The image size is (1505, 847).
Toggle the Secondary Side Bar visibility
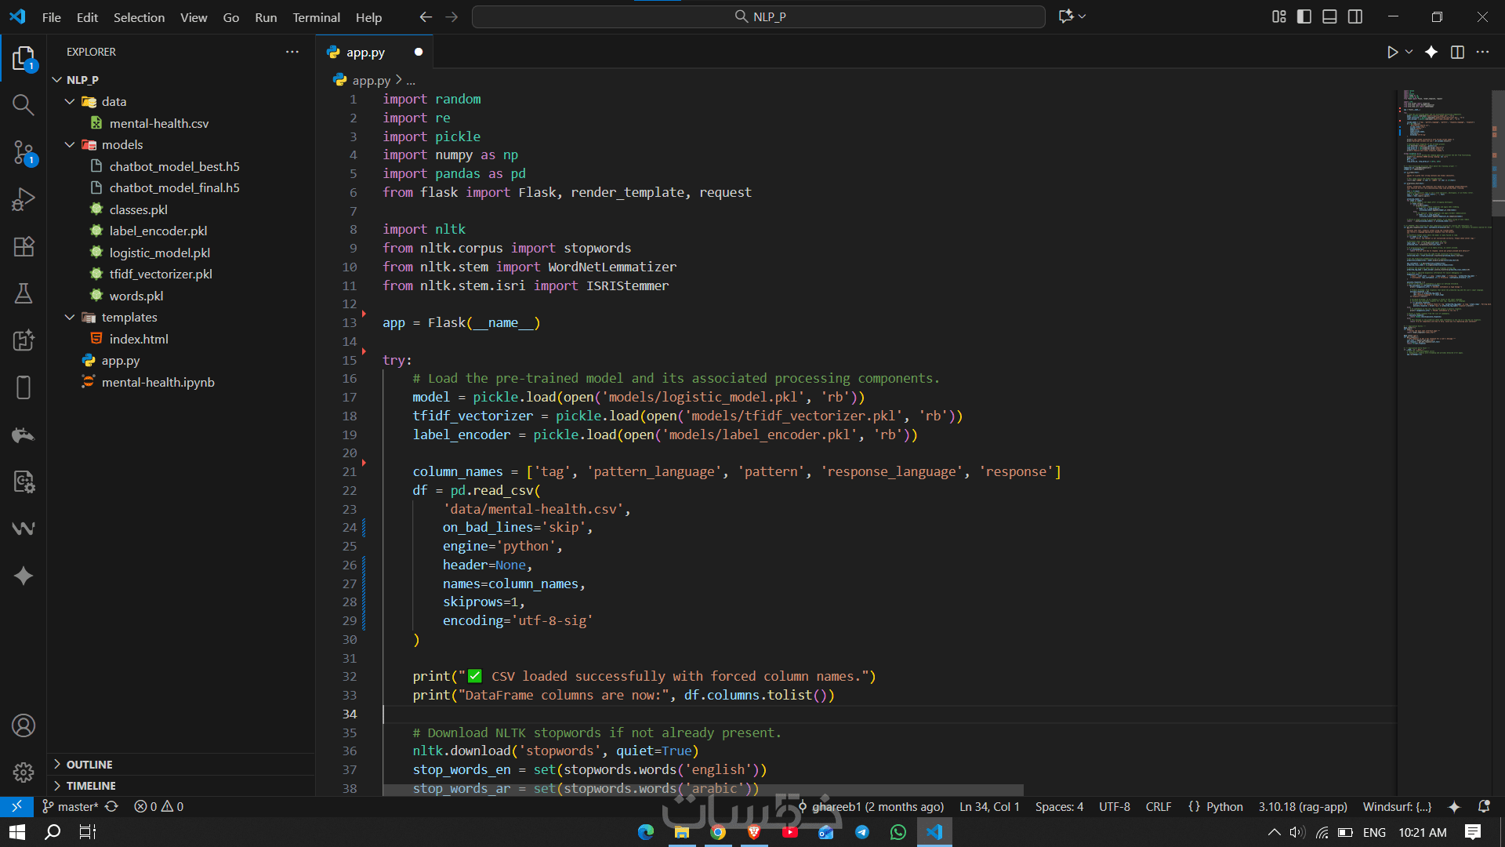[x=1355, y=16]
